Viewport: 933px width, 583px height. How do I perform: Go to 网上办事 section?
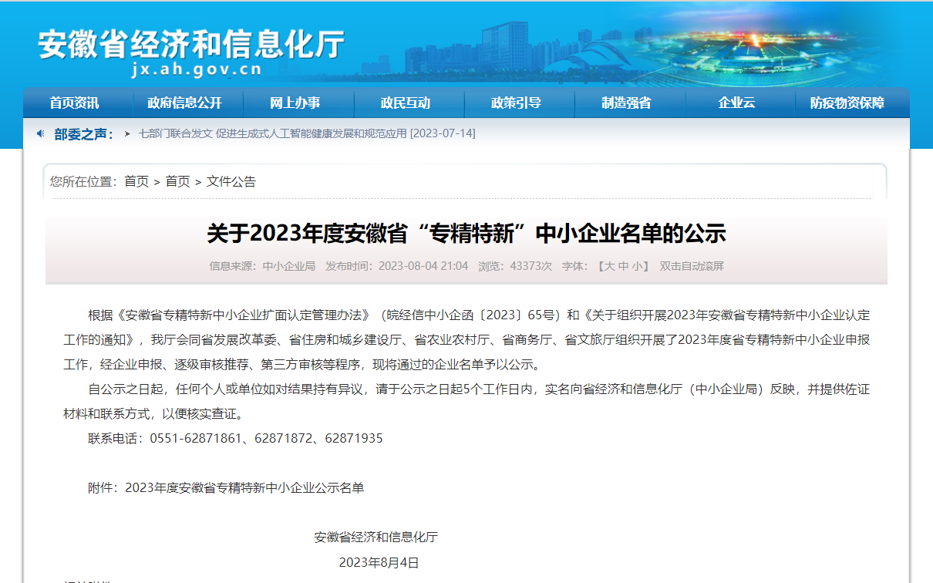pos(295,103)
